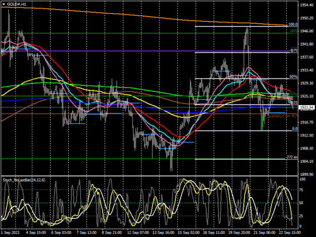The width and height of the screenshot is (316, 237).
Task: Click the 1908.30 price scale label
Action: click(306, 148)
